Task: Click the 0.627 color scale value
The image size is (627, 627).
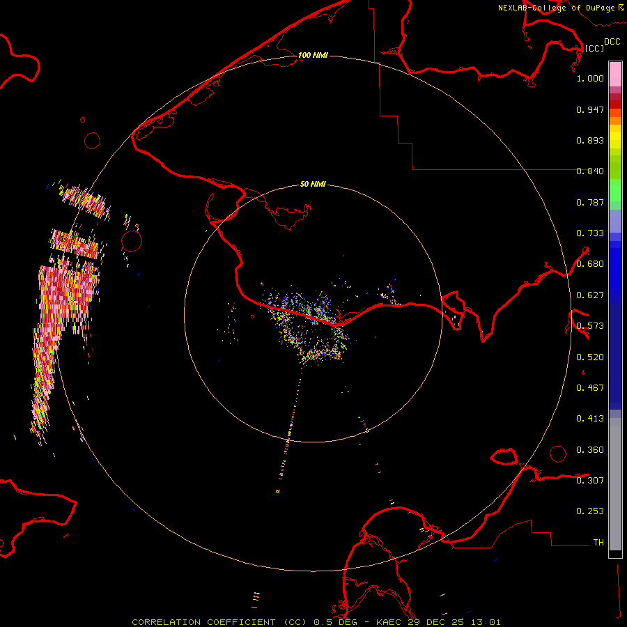Action: pos(590,295)
